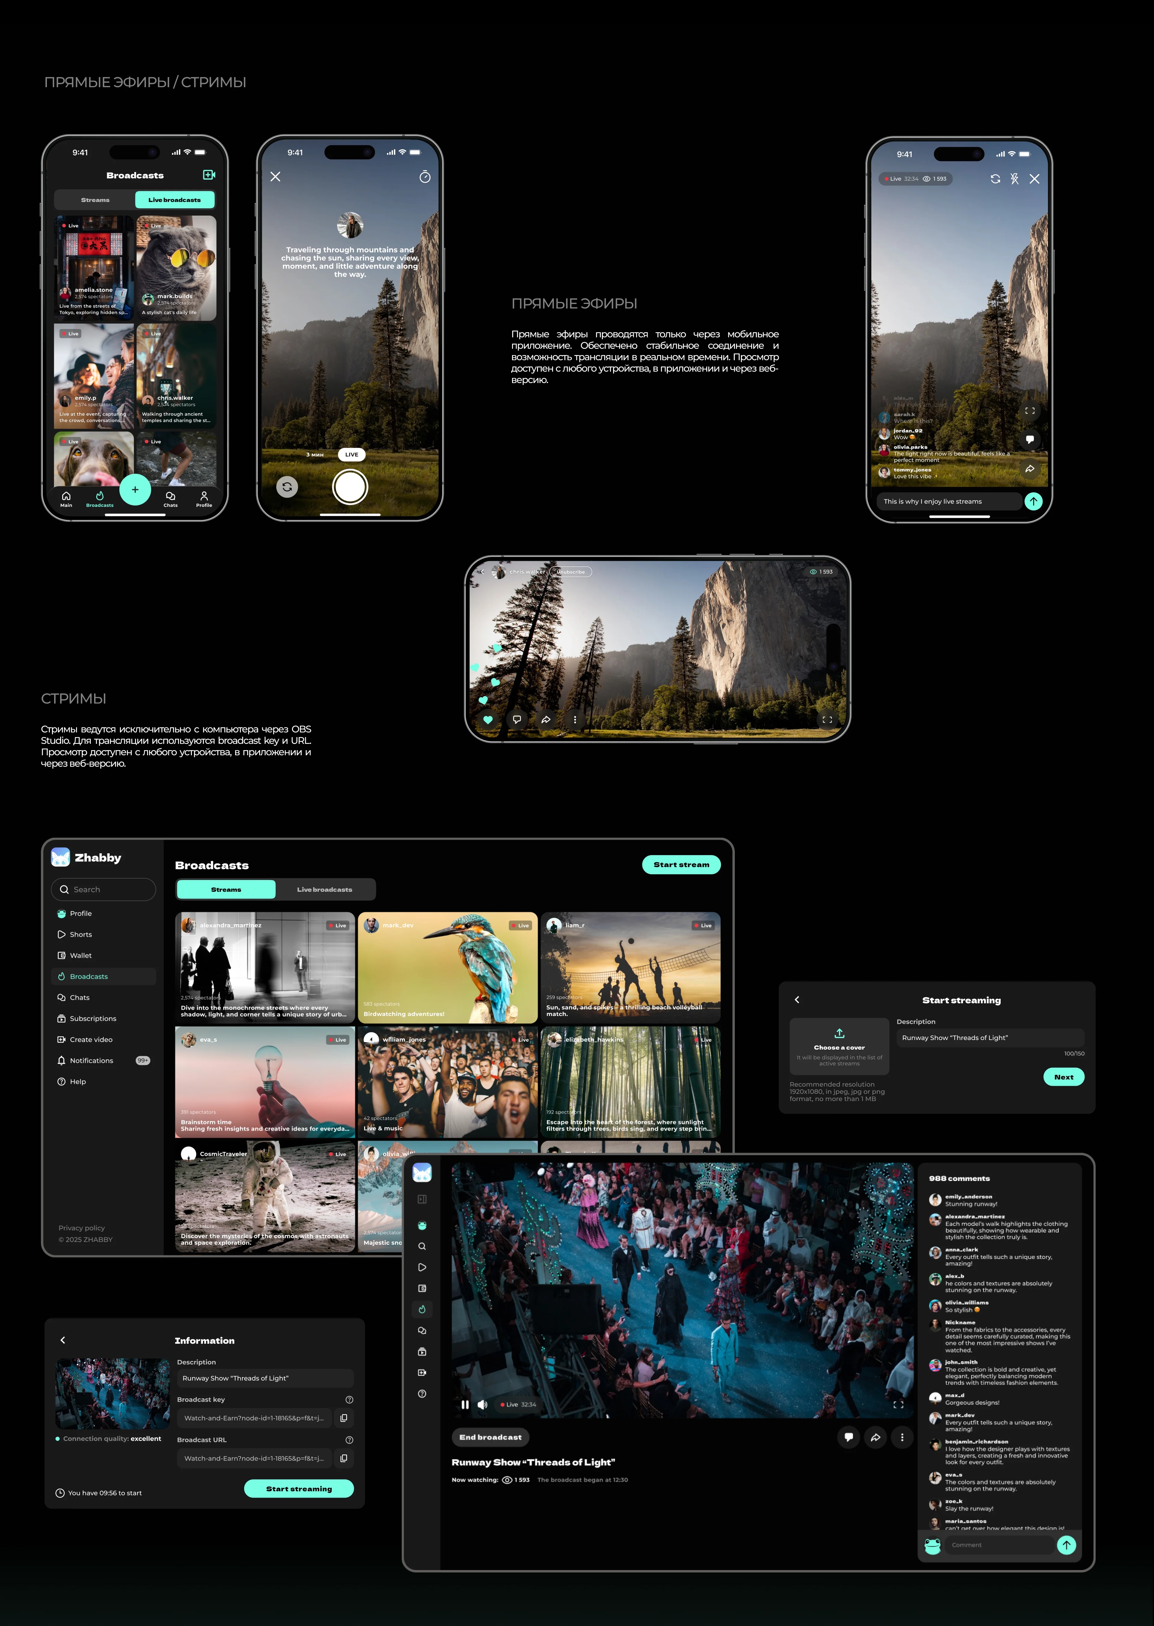1154x1626 pixels.
Task: Go back from the Information panel
Action: pos(63,1340)
